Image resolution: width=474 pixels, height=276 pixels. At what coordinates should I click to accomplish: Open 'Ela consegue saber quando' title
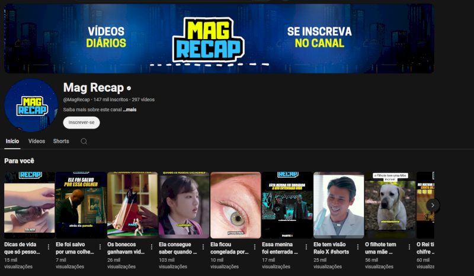click(178, 248)
